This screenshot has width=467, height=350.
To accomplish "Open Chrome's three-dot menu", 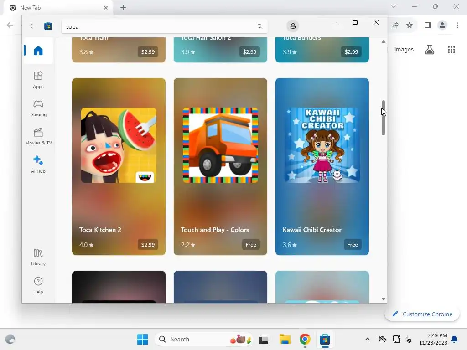I will (457, 26).
